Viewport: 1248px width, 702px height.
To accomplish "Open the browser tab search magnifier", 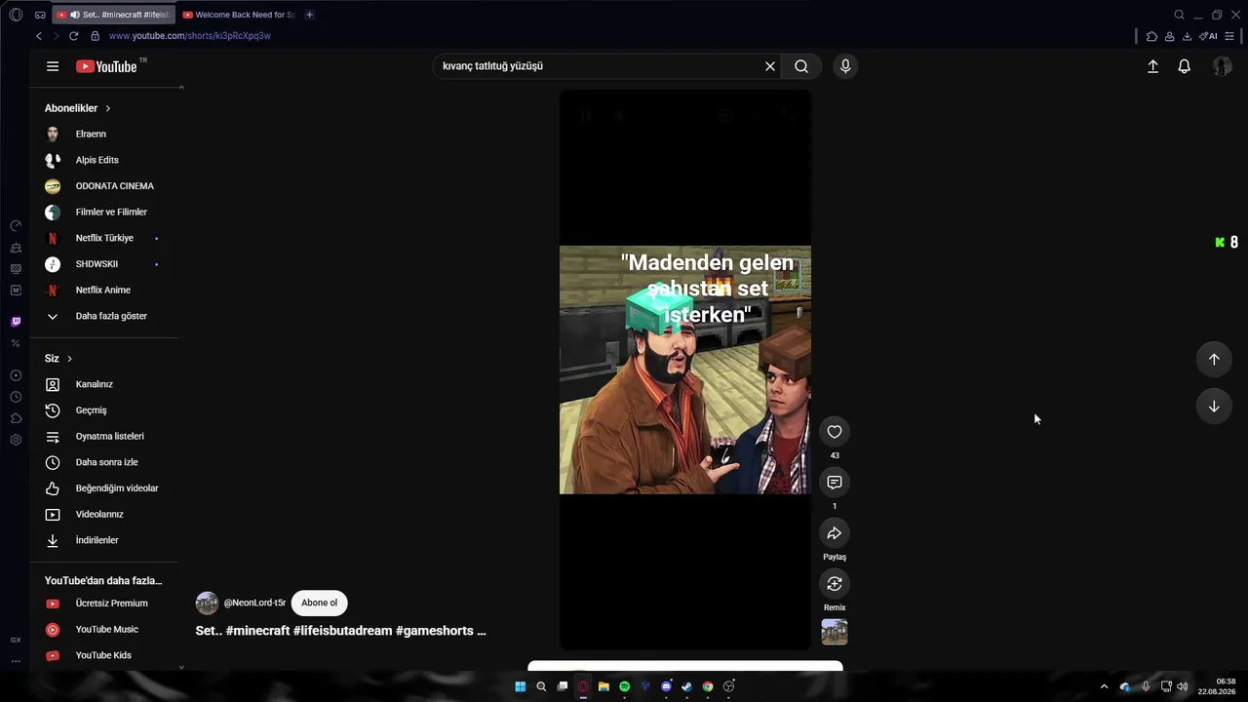I will click(1179, 15).
